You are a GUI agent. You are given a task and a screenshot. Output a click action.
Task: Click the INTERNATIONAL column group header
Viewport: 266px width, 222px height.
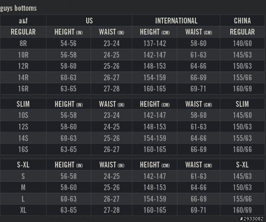coord(176,21)
